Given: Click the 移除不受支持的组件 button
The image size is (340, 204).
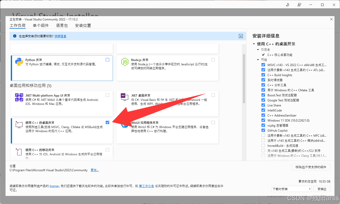Looking at the screenshot, I should [311, 167].
